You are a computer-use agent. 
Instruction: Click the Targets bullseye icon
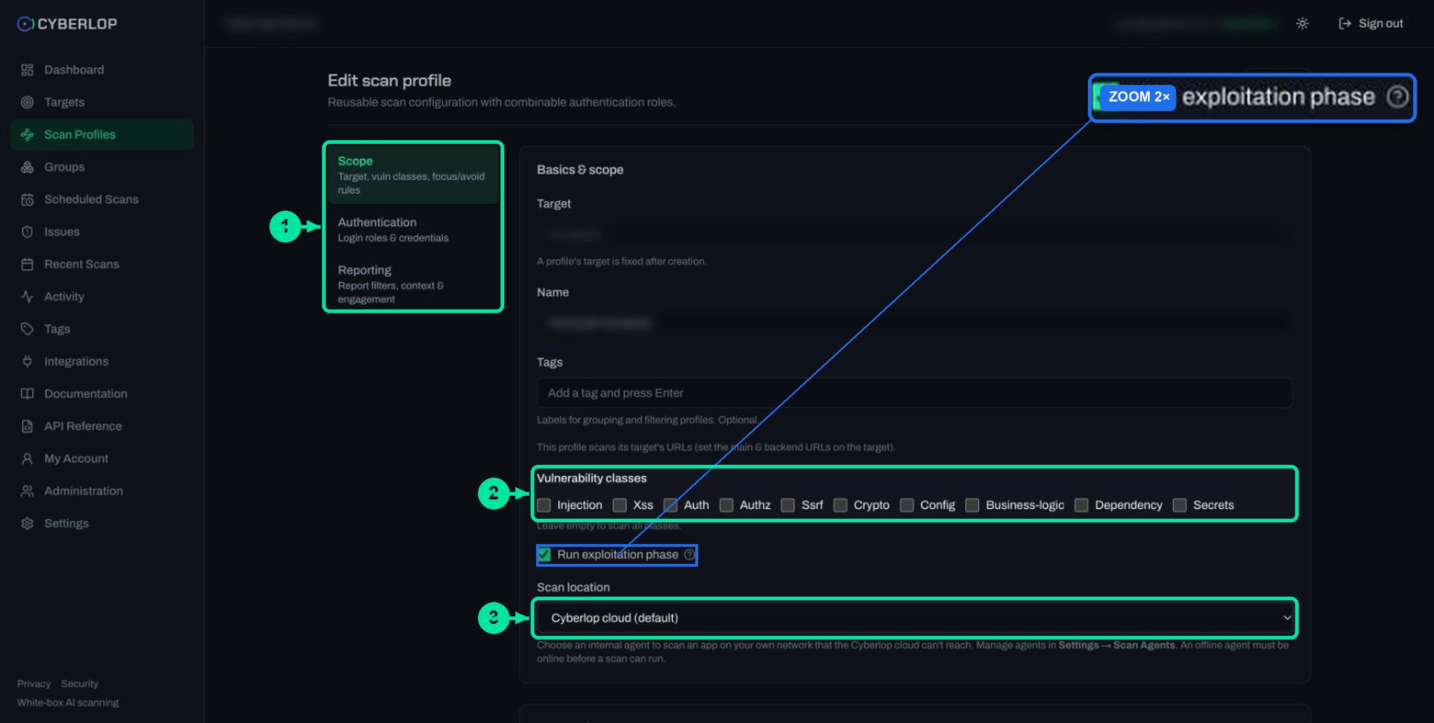[x=27, y=102]
